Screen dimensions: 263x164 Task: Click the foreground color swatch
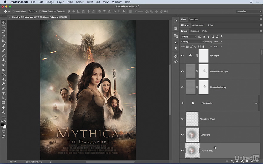click(2, 125)
